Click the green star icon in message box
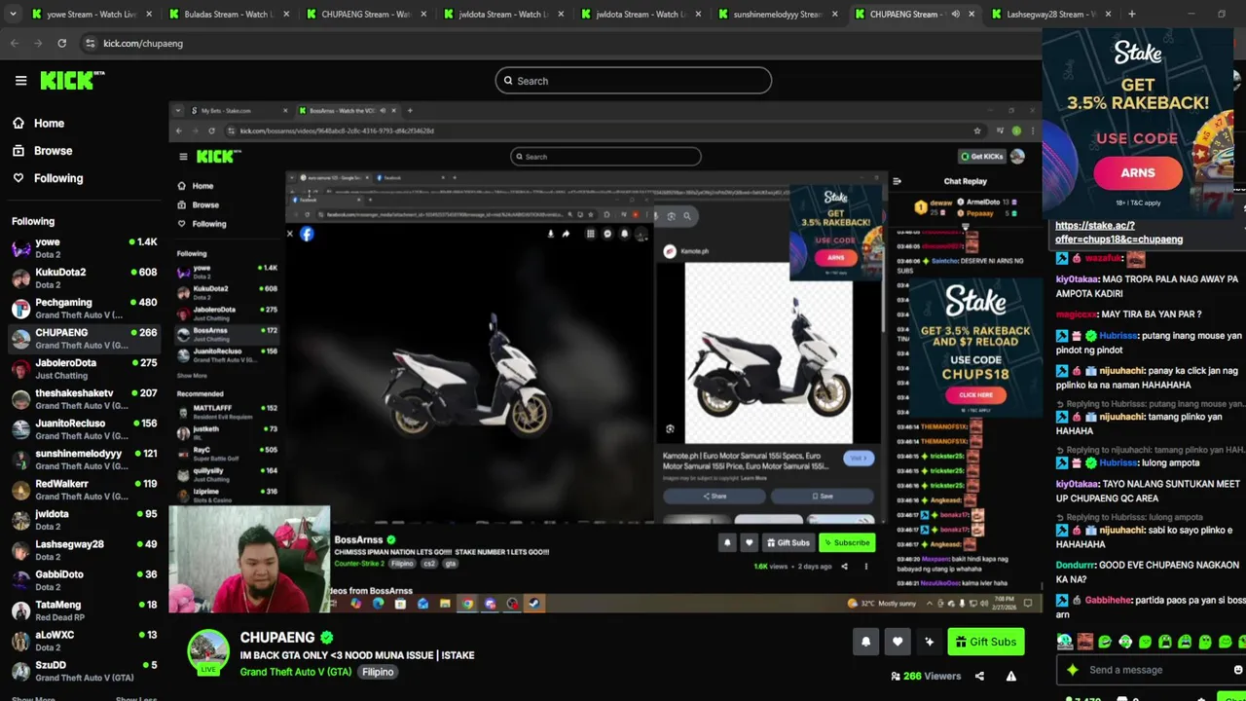Image resolution: width=1246 pixels, height=701 pixels. (x=1072, y=670)
